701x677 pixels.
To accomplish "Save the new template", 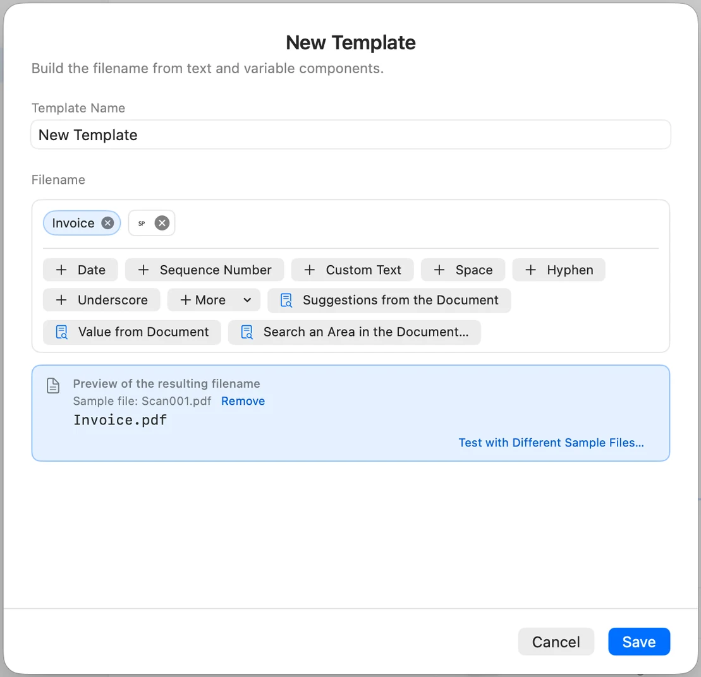I will click(x=639, y=641).
